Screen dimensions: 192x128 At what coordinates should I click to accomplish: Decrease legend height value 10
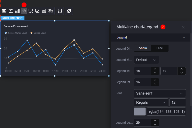(182, 73)
